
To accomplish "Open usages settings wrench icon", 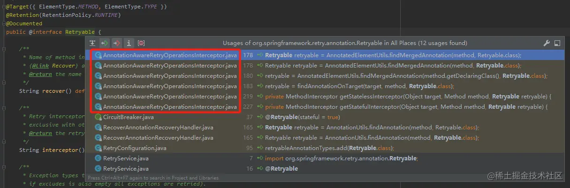I will click(547, 43).
